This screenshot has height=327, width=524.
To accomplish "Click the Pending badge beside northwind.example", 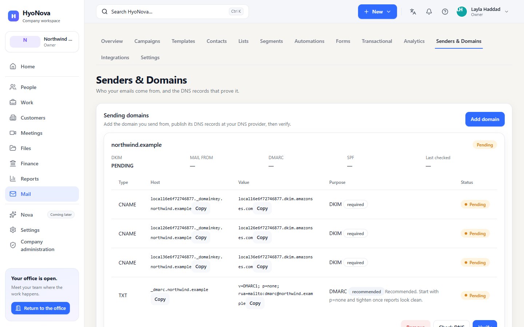I will tap(485, 145).
